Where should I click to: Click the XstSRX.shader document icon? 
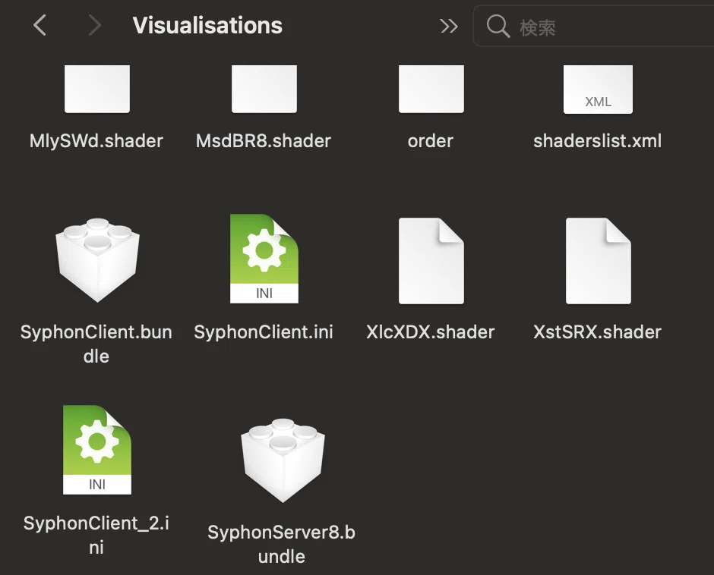tap(599, 261)
